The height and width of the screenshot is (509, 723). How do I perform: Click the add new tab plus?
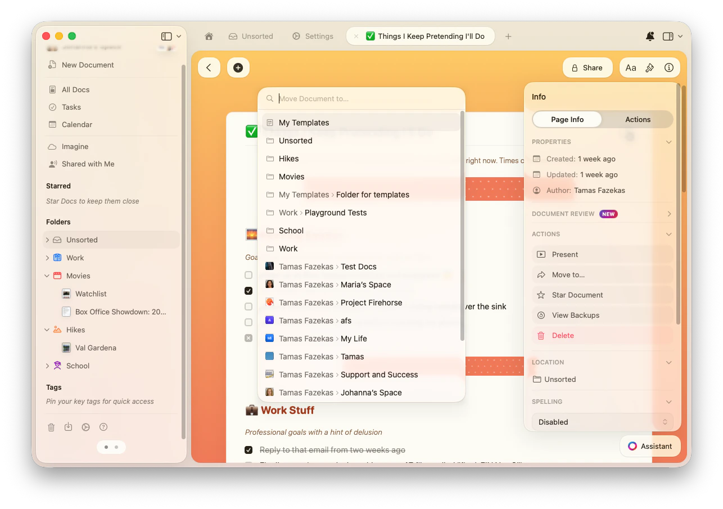click(508, 36)
